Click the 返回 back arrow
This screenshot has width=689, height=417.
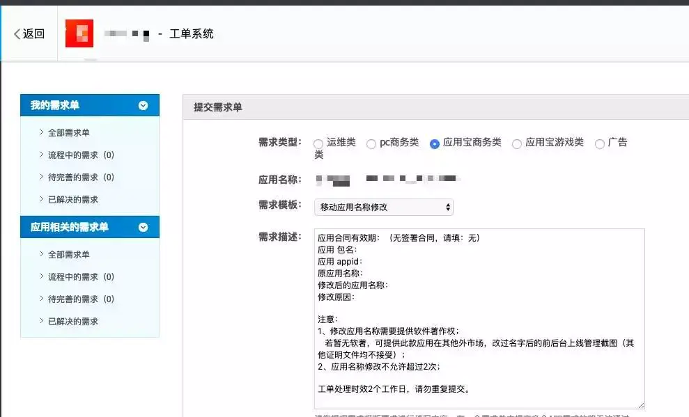coord(29,34)
